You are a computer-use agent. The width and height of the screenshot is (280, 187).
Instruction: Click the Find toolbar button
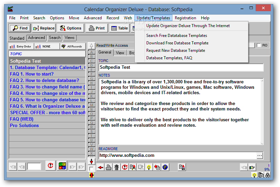coord(20,28)
